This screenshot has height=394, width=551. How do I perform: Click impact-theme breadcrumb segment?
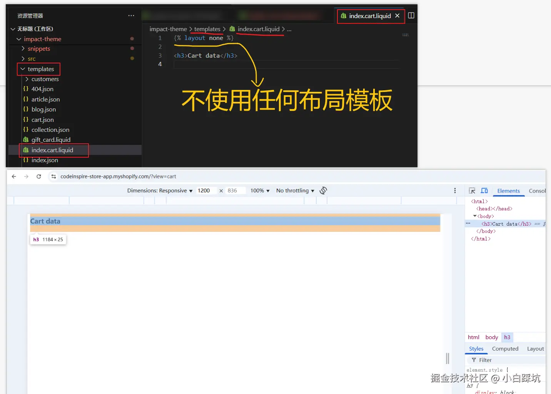(x=168, y=29)
